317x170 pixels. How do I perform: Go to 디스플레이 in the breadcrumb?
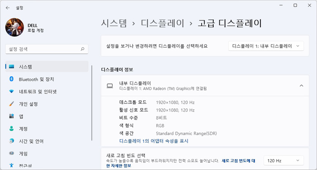tap(163, 23)
